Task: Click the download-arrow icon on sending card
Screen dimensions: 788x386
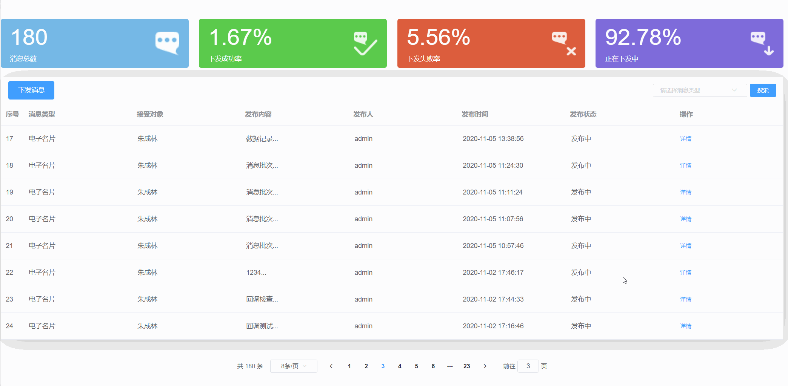Action: click(x=762, y=43)
